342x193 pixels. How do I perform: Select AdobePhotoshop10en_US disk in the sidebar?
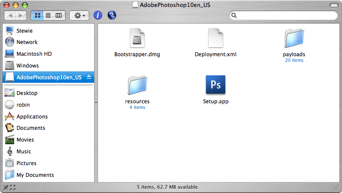48,77
